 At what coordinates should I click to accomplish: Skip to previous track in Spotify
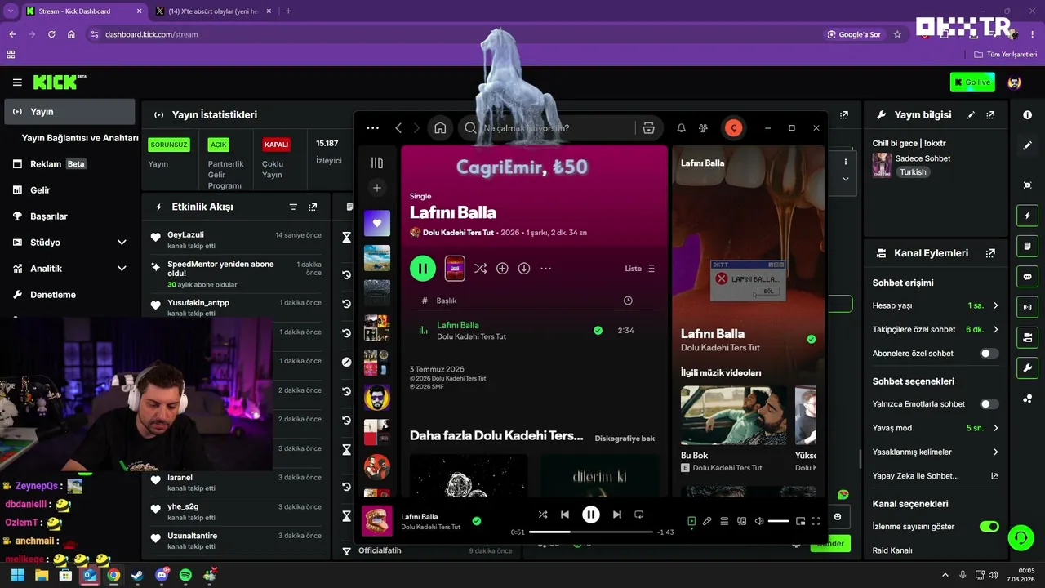point(565,514)
